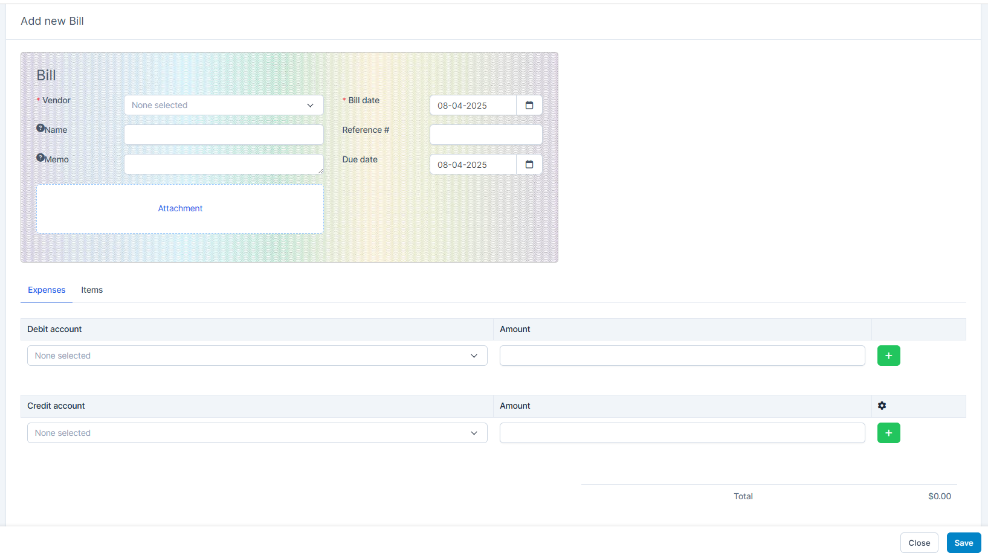The height and width of the screenshot is (559, 988).
Task: Add a new Credit account row
Action: 888,433
